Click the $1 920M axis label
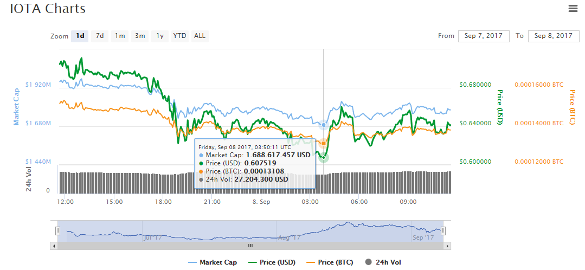The image size is (585, 270). pyautogui.click(x=38, y=85)
